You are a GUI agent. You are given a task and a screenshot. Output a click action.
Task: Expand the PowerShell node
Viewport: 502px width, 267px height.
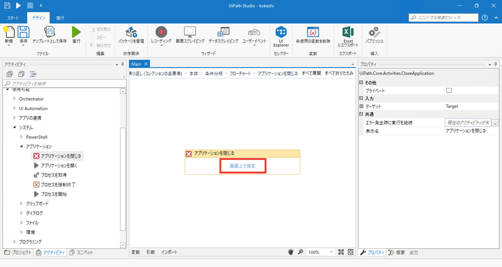pos(21,137)
